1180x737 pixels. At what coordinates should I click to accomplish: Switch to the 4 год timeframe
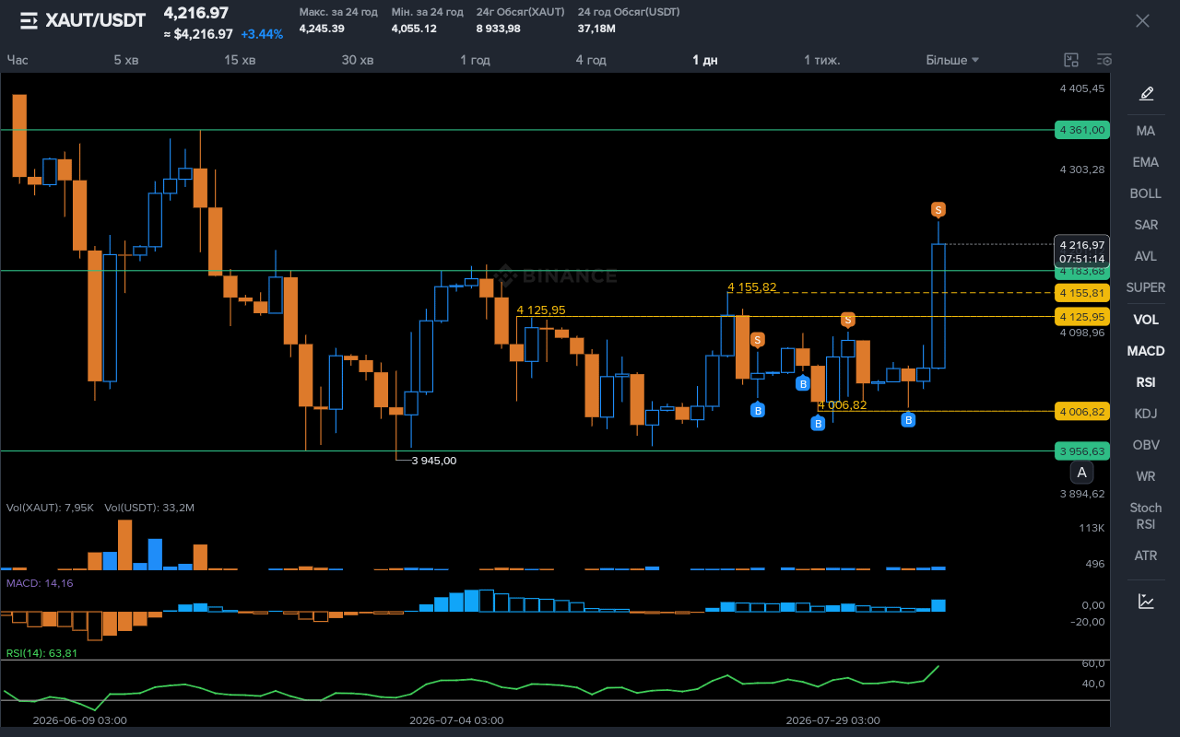tap(591, 60)
